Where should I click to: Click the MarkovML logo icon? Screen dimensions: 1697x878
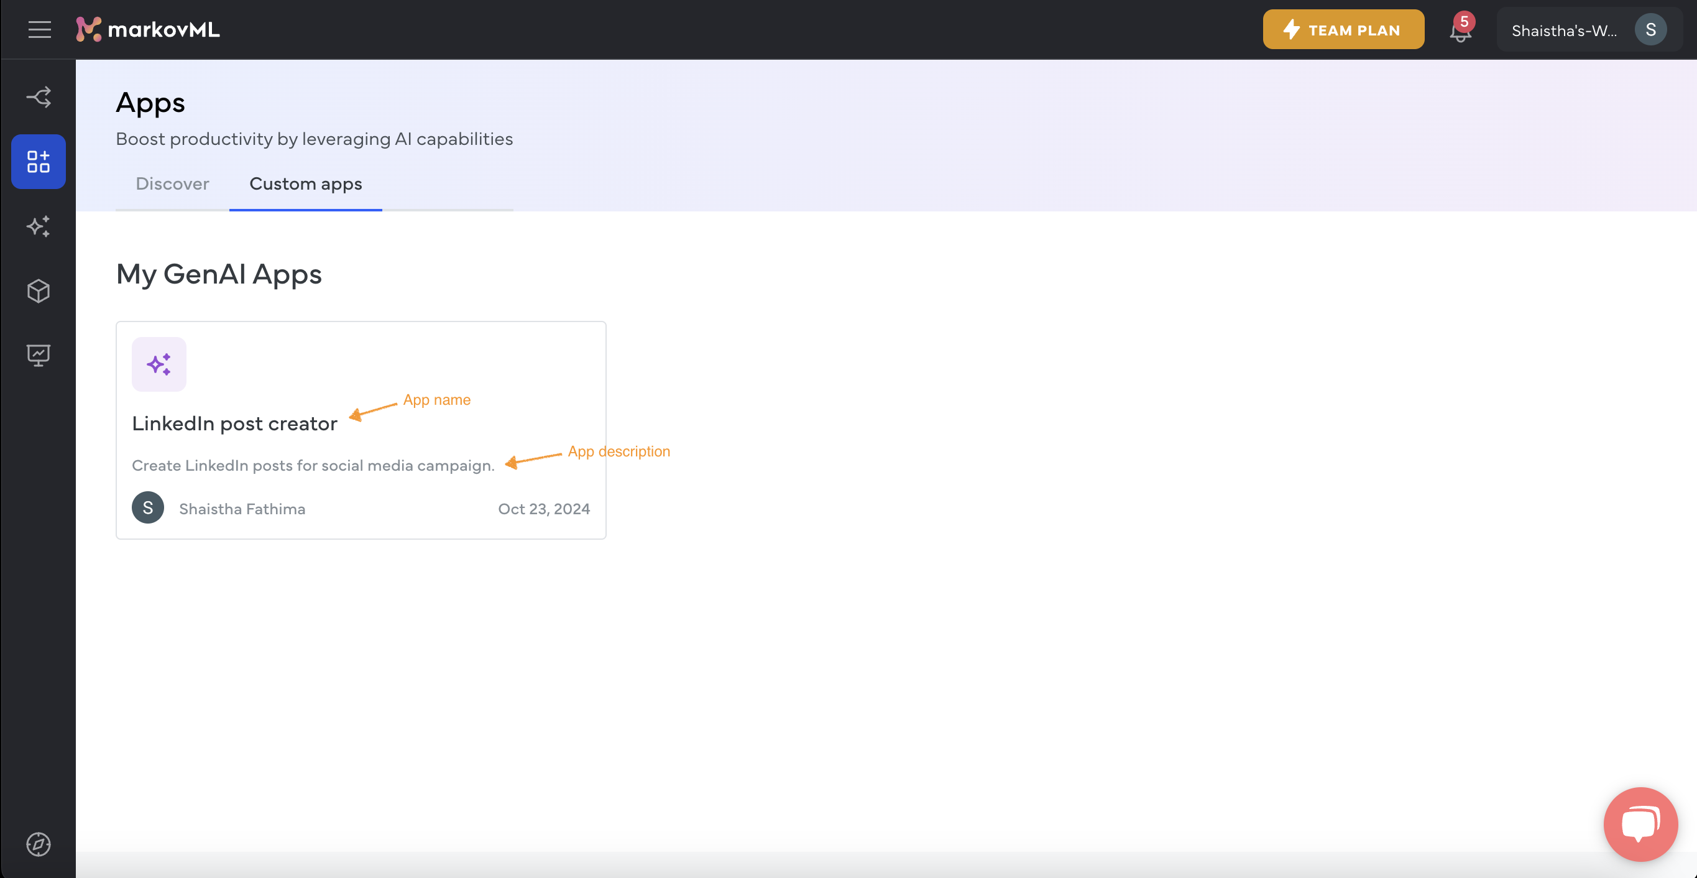pos(88,29)
